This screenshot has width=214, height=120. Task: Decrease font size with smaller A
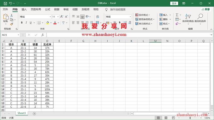click(66, 17)
